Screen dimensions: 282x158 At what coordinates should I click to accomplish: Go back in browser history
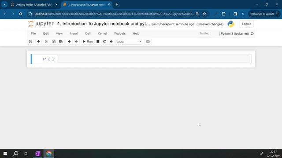coord(5,14)
